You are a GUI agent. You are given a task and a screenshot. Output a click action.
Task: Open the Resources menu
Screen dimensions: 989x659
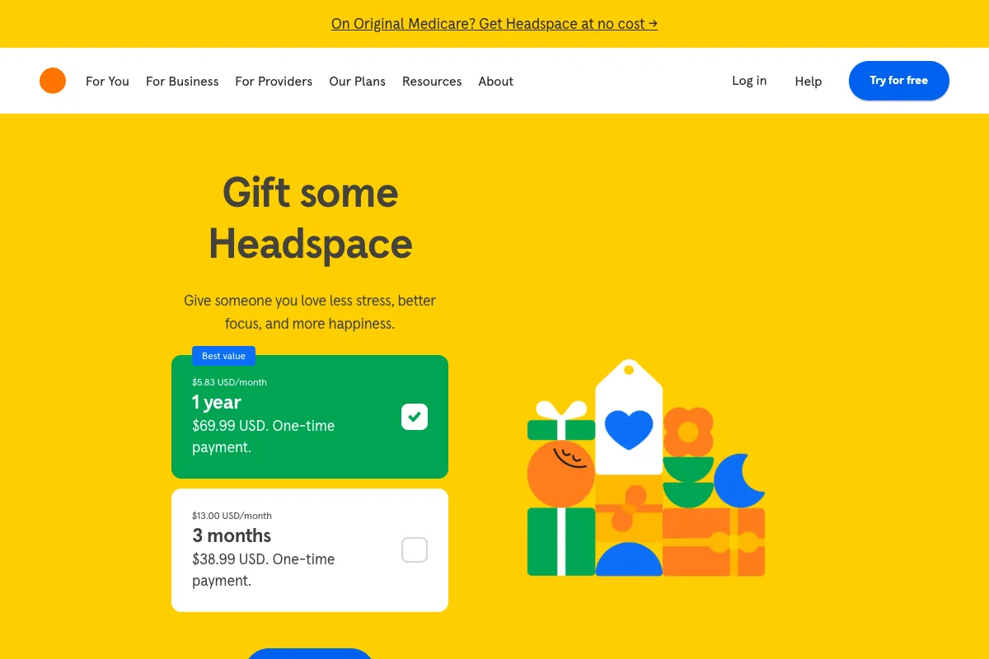432,81
